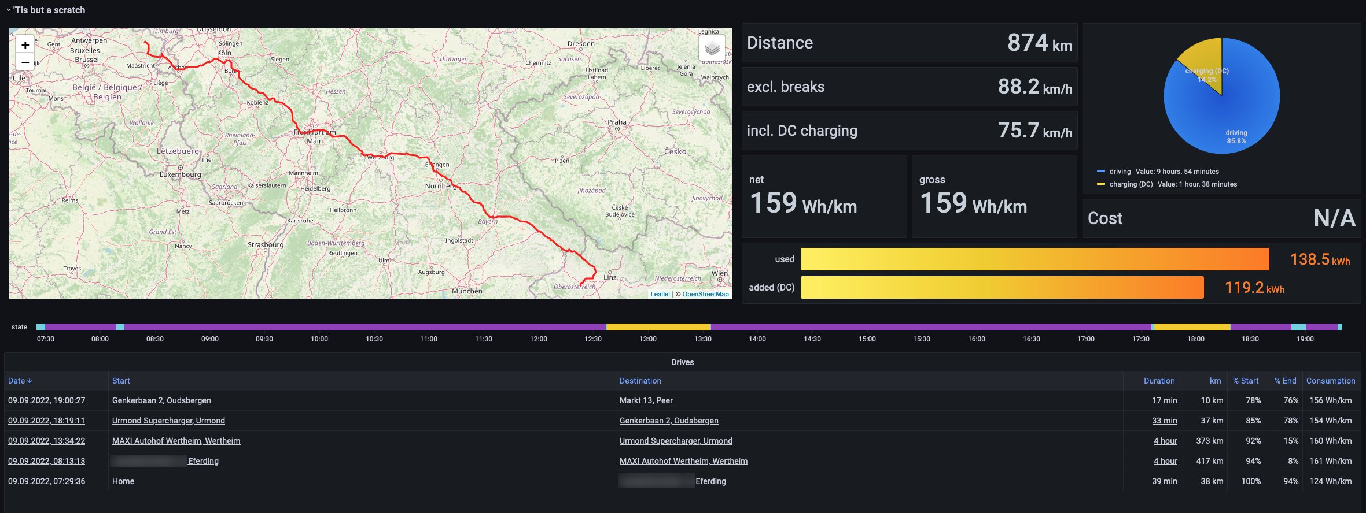Screen dimensions: 1366x513
Task: Open Urmond Supercharger, Urmond start location
Action: pos(168,421)
